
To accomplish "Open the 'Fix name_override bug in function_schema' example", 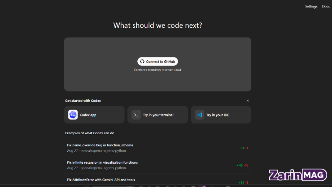I will 158,148.
